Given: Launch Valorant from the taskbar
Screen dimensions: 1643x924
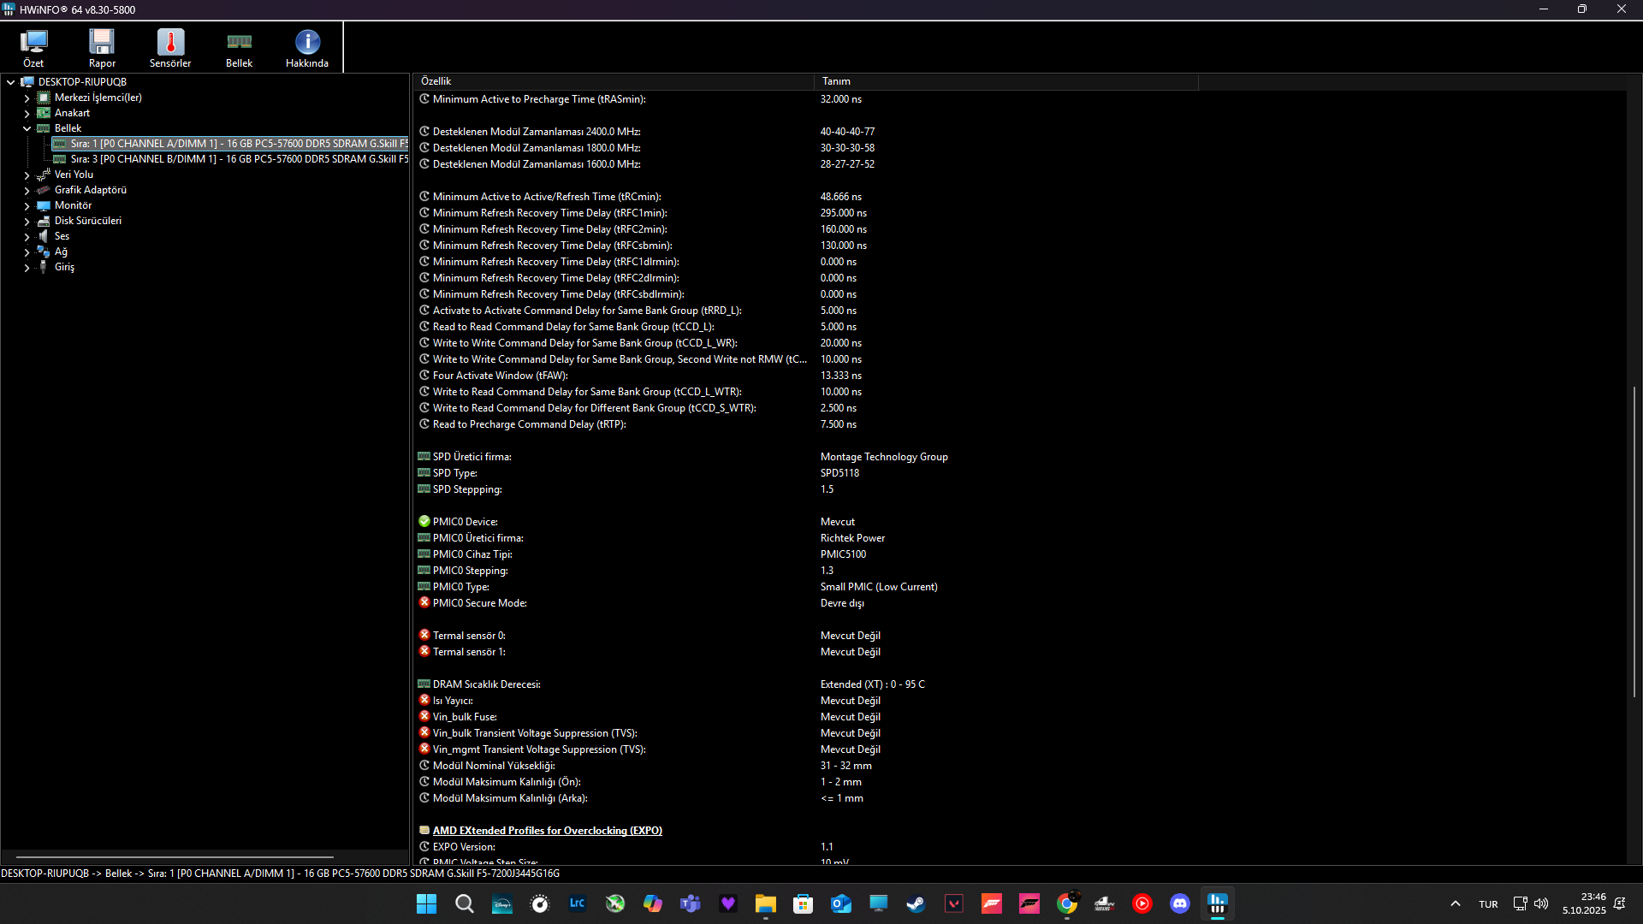Looking at the screenshot, I should pyautogui.click(x=954, y=903).
